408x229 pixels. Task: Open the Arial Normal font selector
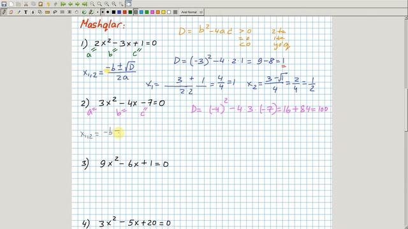point(192,12)
